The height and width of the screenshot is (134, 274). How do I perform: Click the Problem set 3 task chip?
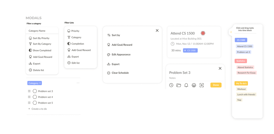[244, 52]
